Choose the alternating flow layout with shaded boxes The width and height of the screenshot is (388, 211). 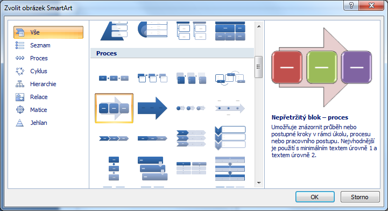click(x=191, y=78)
